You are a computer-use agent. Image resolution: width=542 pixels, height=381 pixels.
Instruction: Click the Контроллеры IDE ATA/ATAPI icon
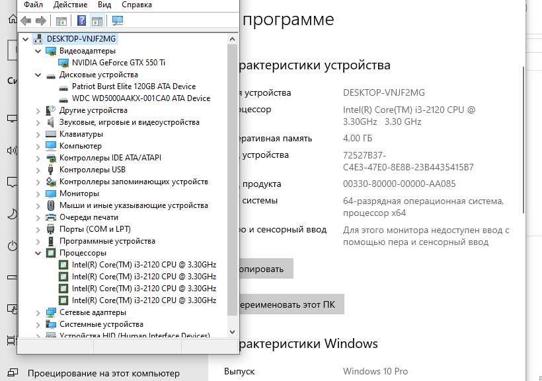click(x=51, y=158)
